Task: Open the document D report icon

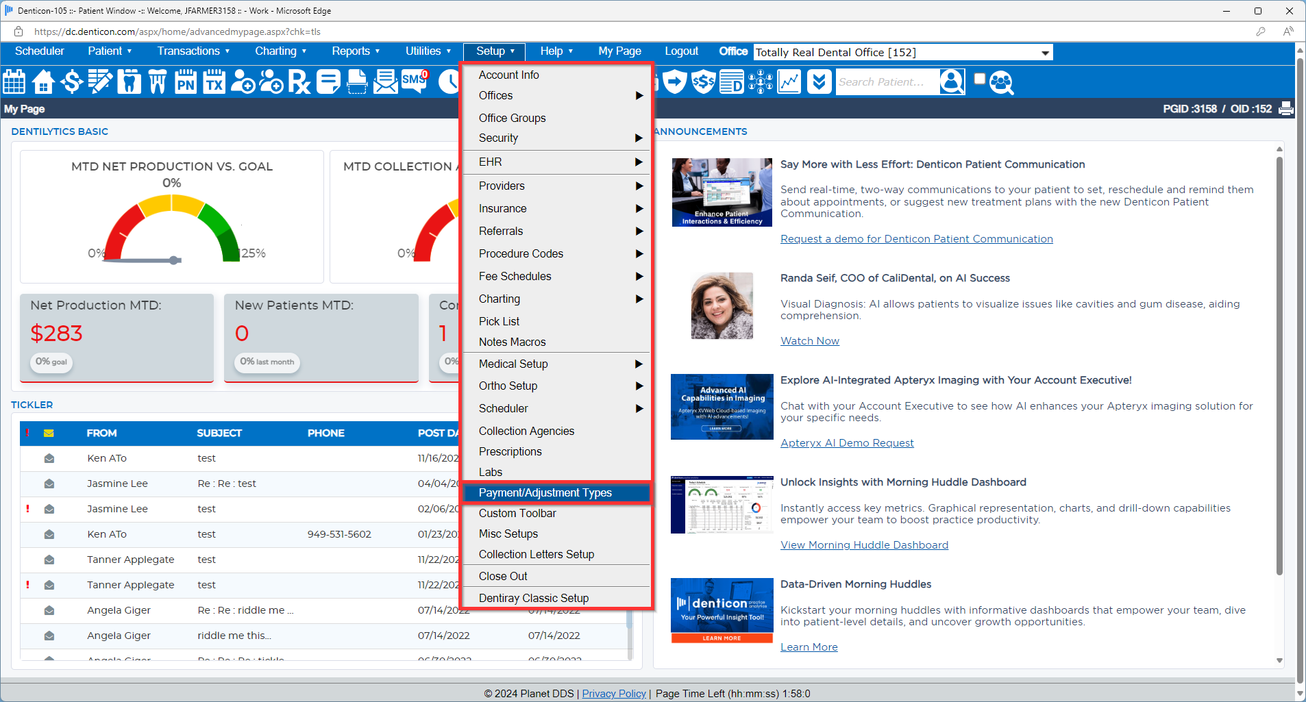Action: [x=732, y=82]
